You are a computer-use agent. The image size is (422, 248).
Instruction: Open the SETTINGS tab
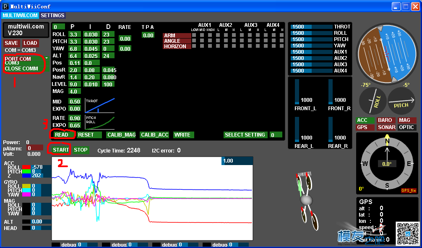click(52, 15)
